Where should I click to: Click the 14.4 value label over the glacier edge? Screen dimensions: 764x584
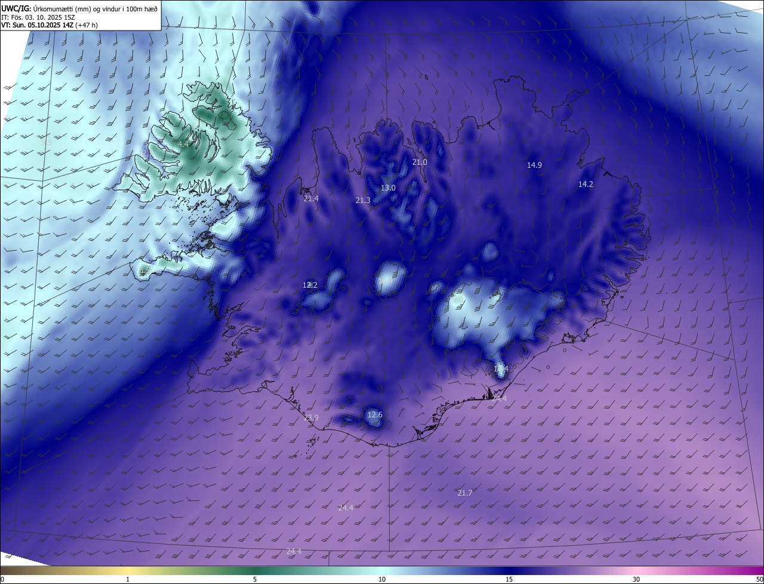pos(501,370)
